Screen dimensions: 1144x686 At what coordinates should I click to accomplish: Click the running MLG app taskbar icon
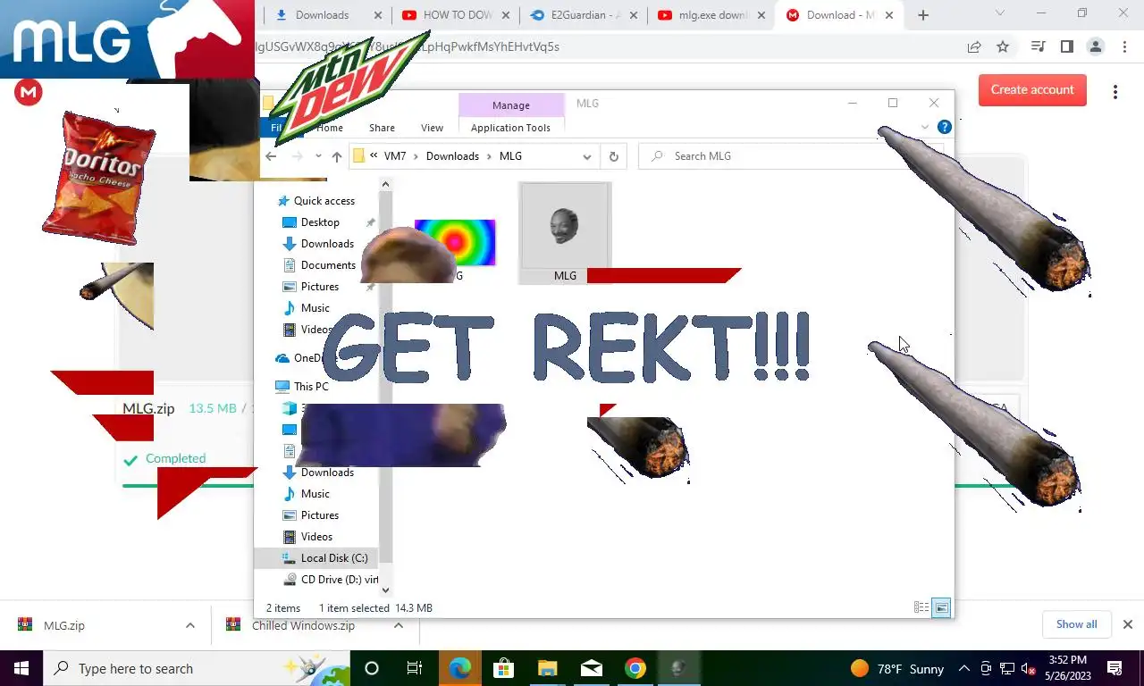click(678, 668)
